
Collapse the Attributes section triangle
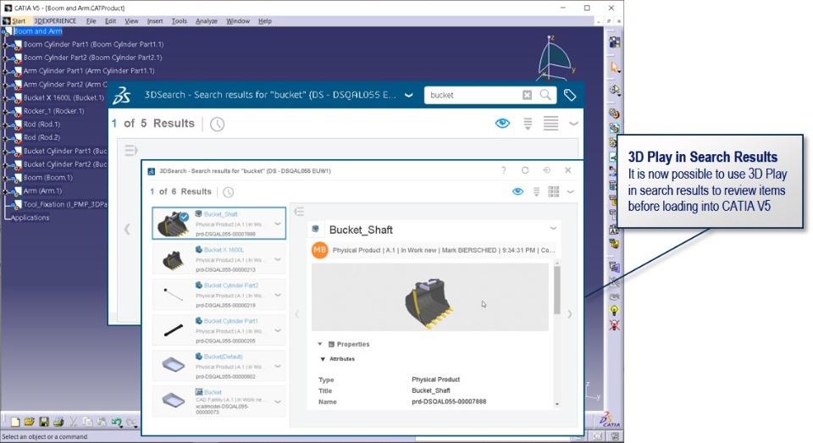pos(323,359)
